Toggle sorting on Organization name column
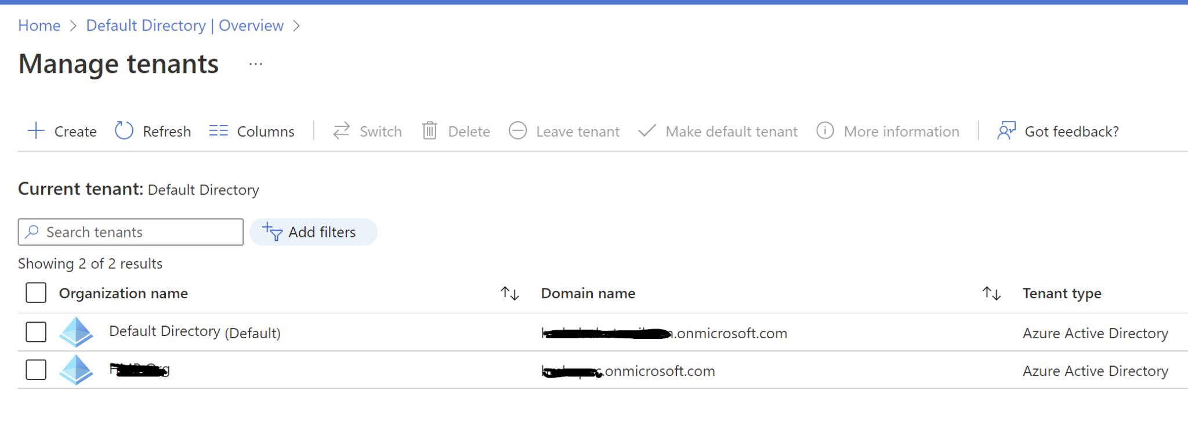The image size is (1188, 424). click(x=510, y=293)
